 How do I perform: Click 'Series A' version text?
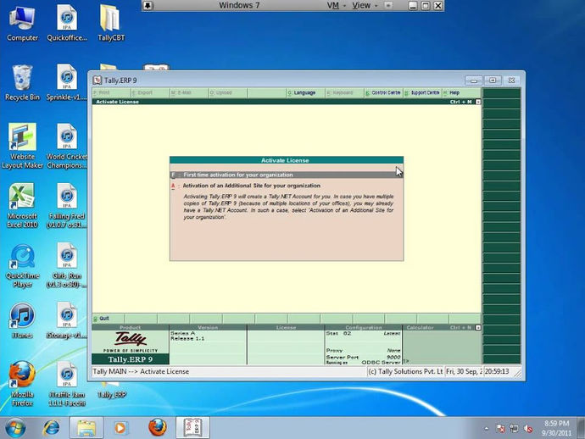[183, 333]
